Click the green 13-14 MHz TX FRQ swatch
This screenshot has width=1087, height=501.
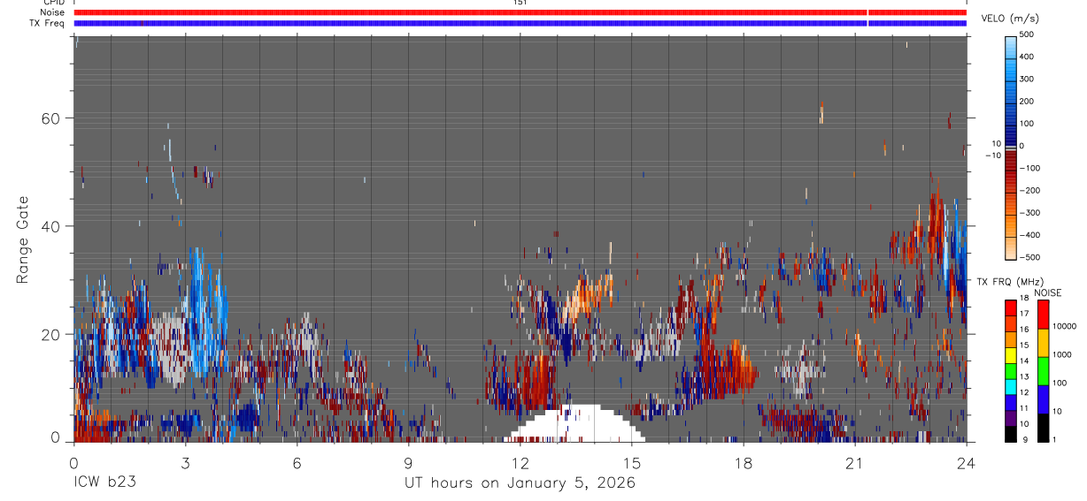1010,371
